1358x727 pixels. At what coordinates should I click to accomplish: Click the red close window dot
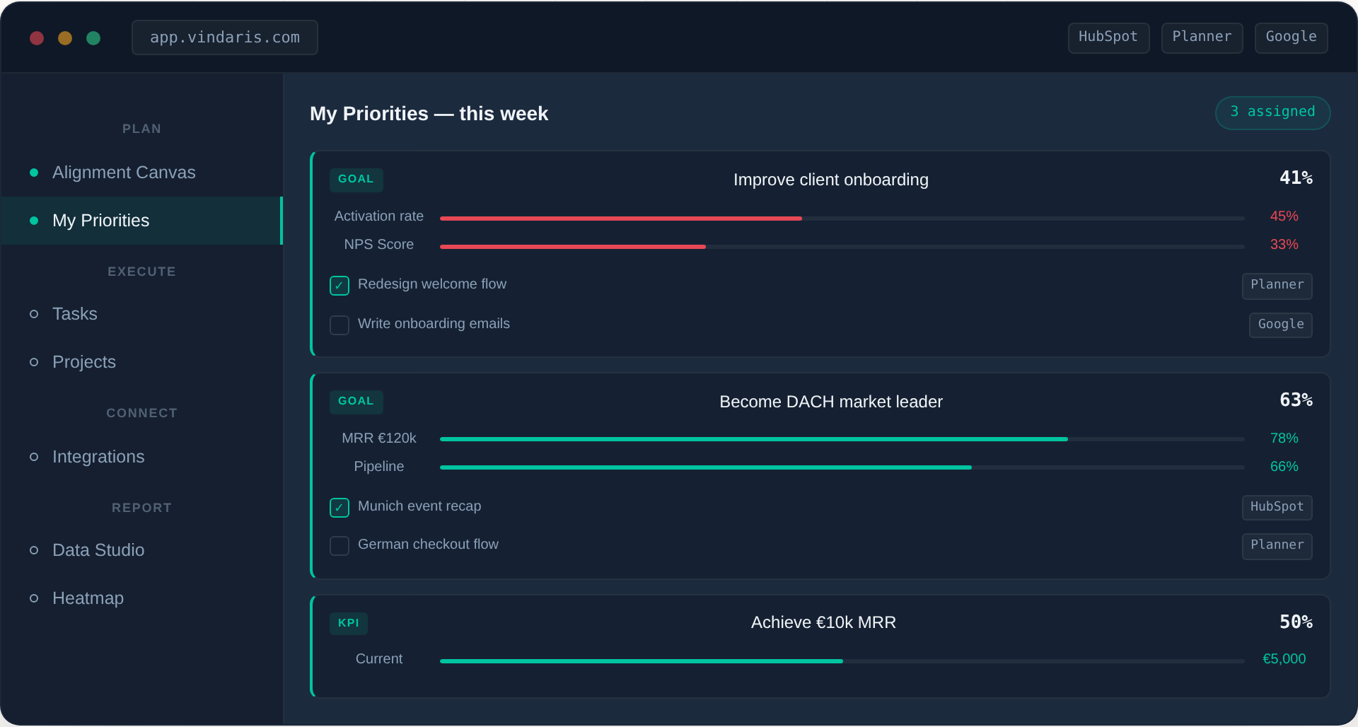click(x=37, y=38)
